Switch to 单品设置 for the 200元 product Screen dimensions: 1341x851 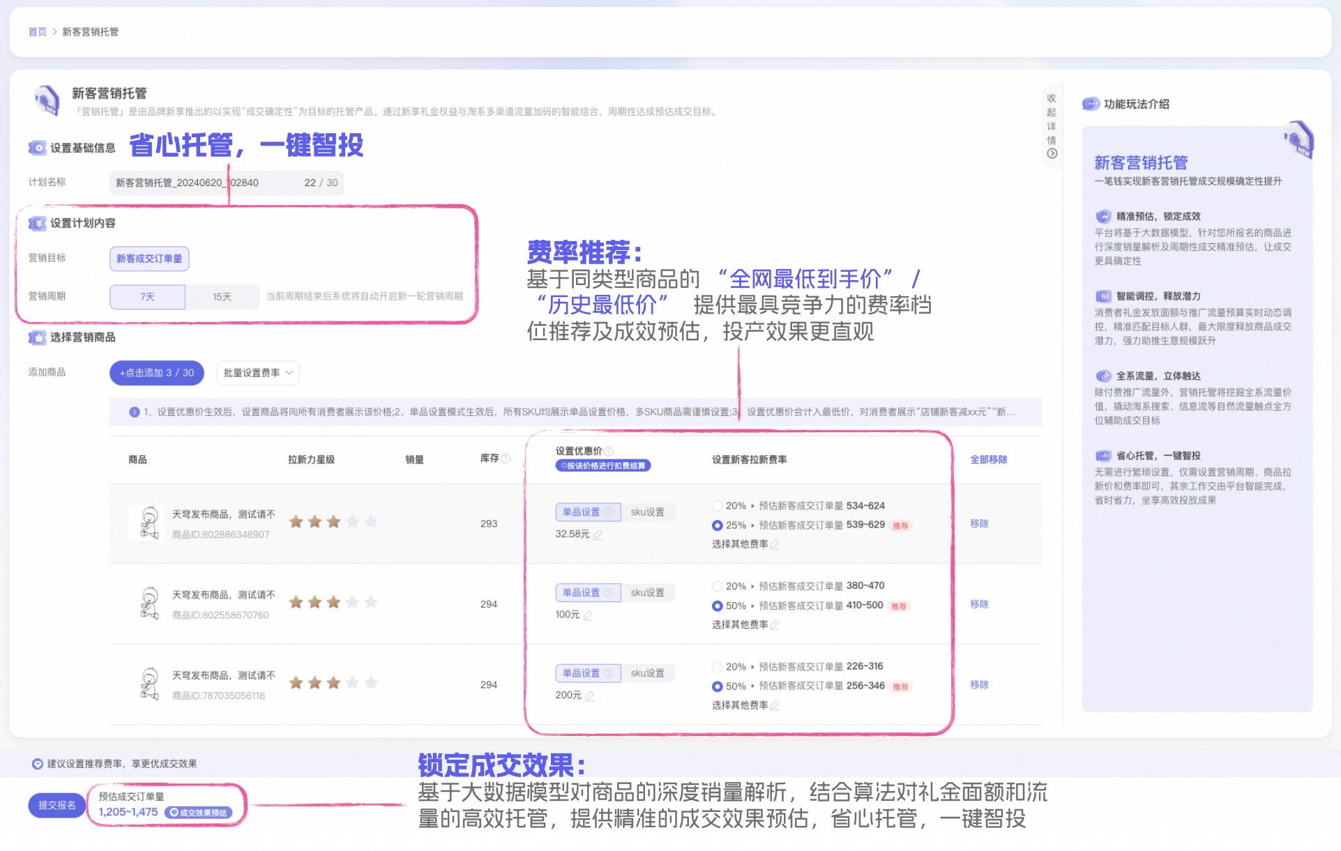point(588,673)
